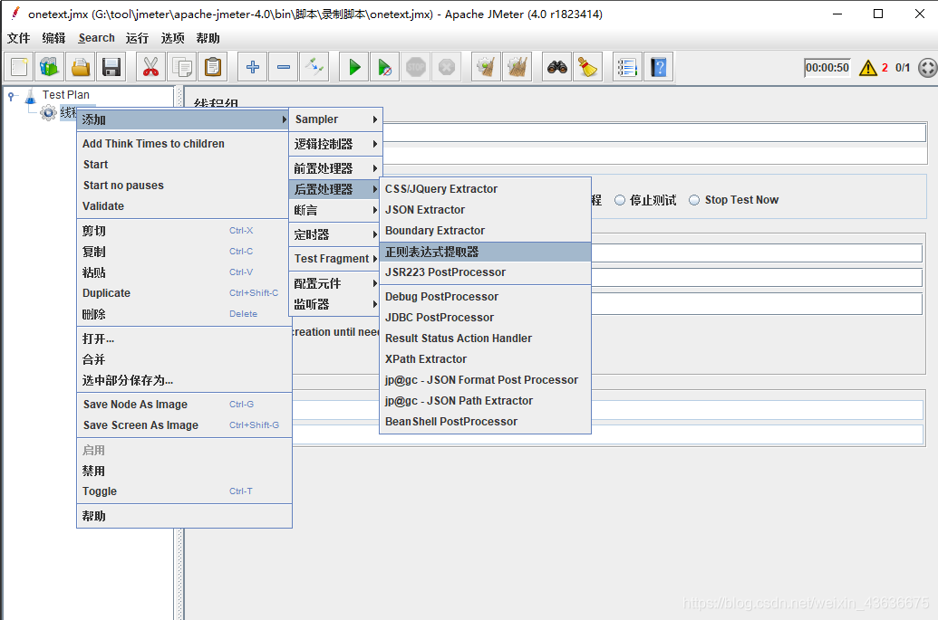The height and width of the screenshot is (620, 938).
Task: Choose jp@gc - JSON Format Post Processor
Action: click(485, 380)
